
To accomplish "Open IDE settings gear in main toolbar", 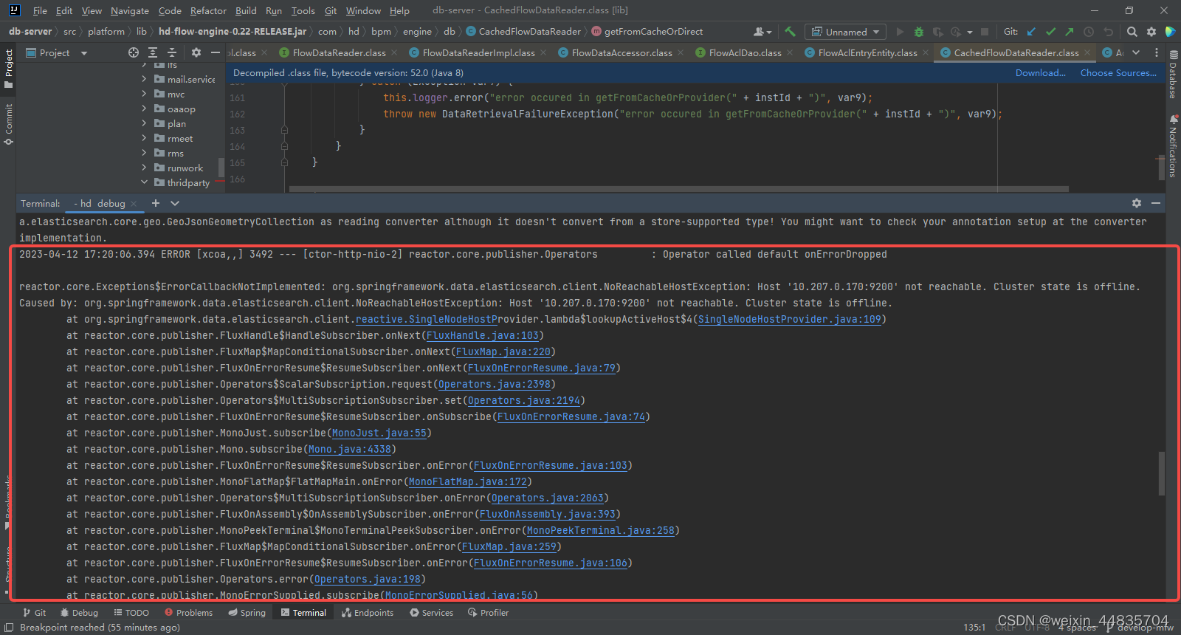I will click(1151, 32).
